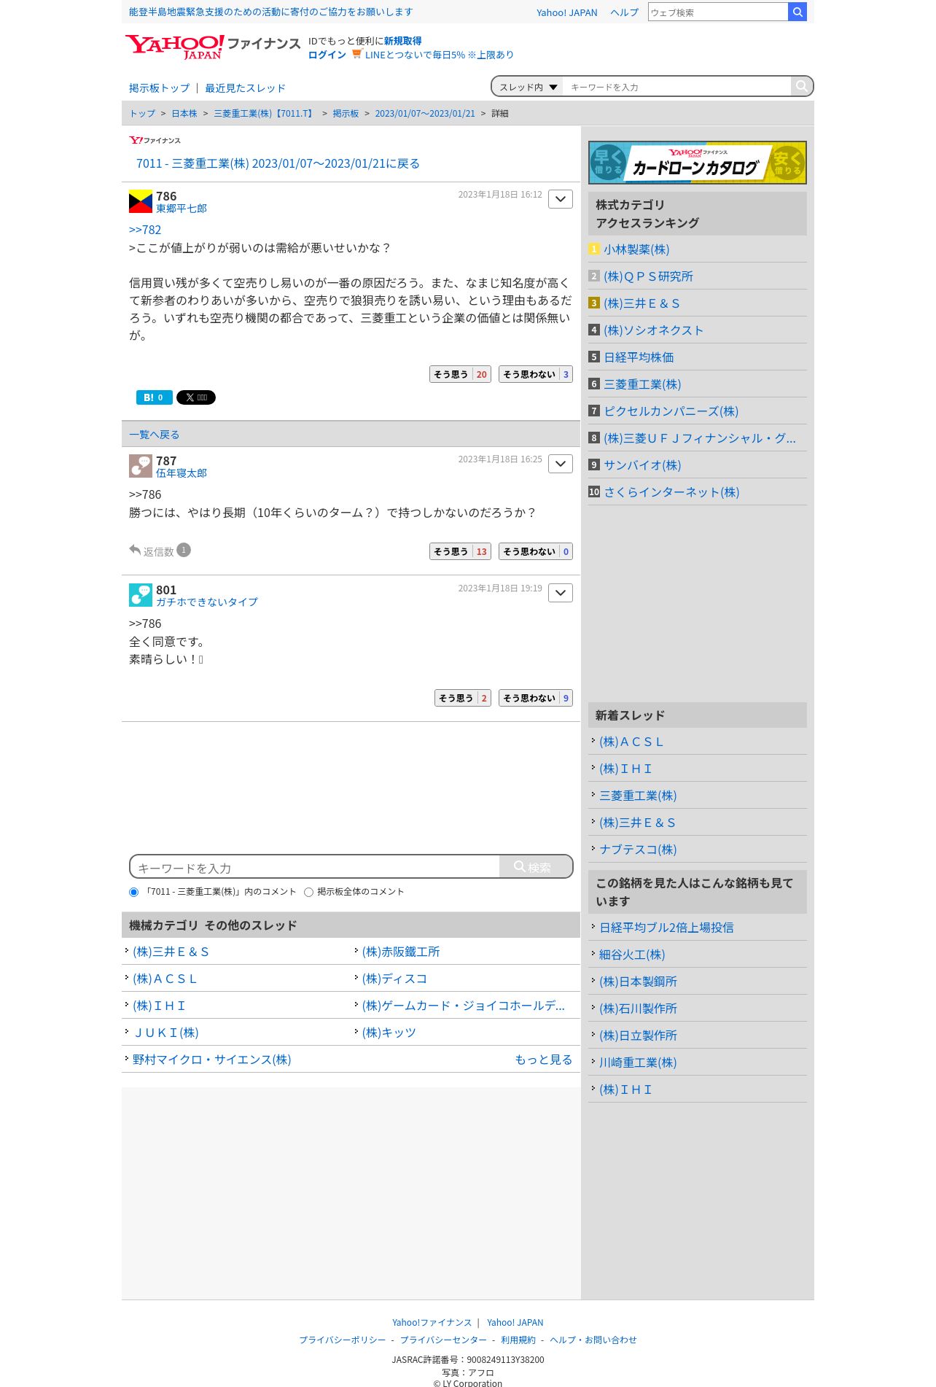The height and width of the screenshot is (1387, 936).
Task: Open avatar of user 伍年寝太郎
Action: tap(141, 466)
